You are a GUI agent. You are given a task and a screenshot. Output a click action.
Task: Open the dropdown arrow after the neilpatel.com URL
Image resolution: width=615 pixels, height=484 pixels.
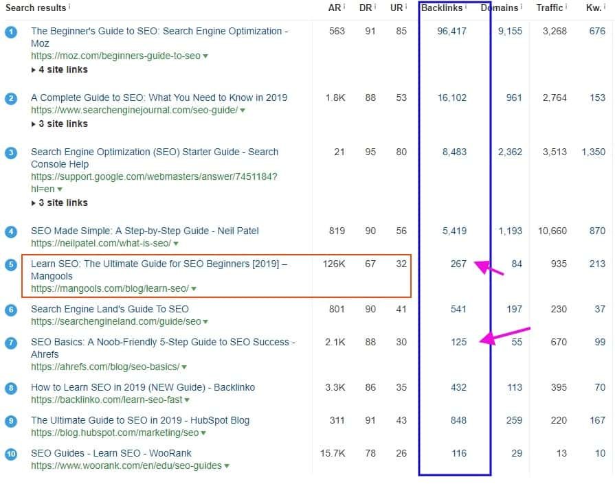(x=177, y=244)
